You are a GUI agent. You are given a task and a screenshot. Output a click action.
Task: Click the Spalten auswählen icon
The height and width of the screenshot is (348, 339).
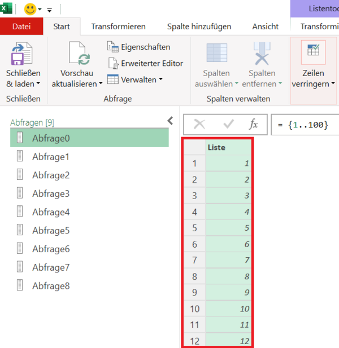pyautogui.click(x=216, y=53)
